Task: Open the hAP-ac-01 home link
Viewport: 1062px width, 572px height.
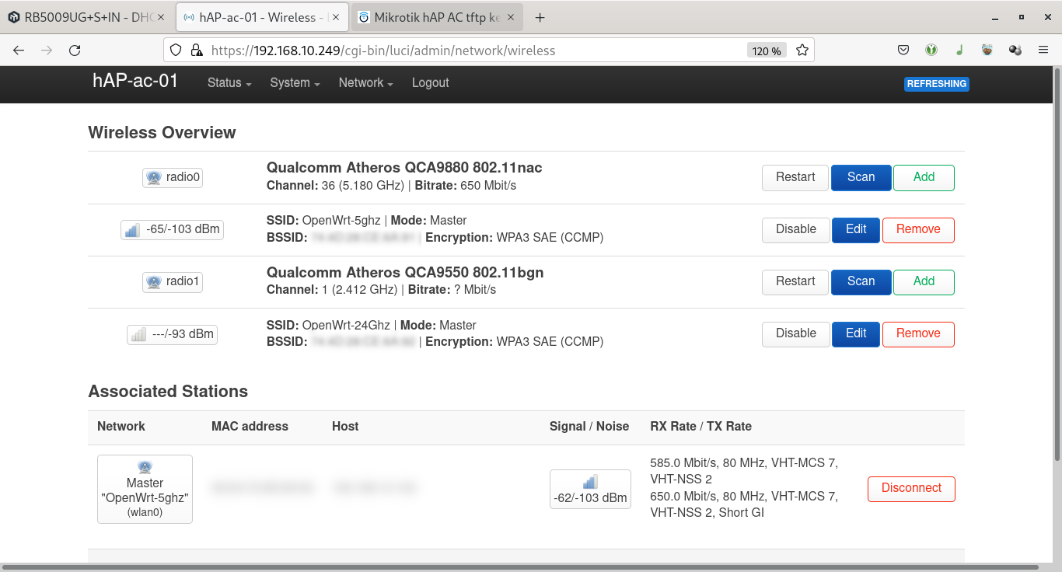Action: click(x=135, y=81)
